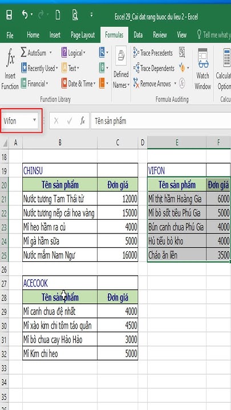Click the price cell 16000
Image resolution: width=231 pixels, height=410 pixels.
click(x=117, y=255)
